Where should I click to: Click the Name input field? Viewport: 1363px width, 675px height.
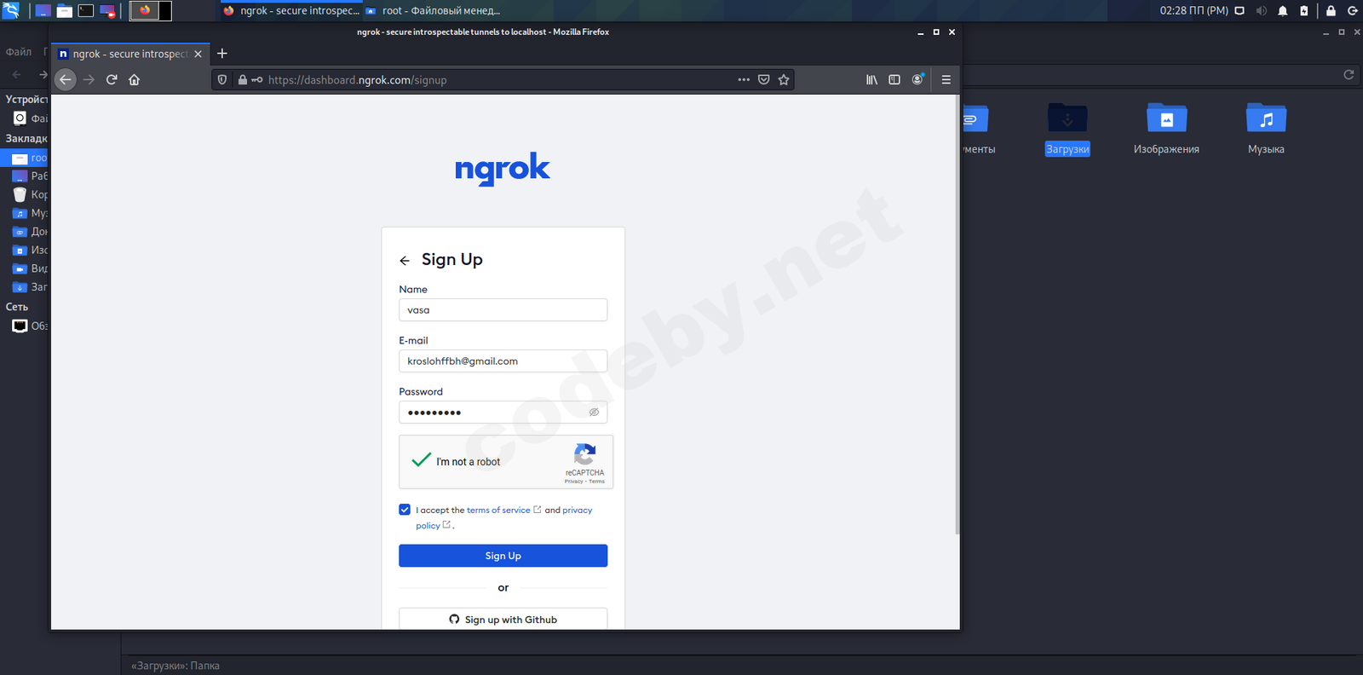[503, 310]
